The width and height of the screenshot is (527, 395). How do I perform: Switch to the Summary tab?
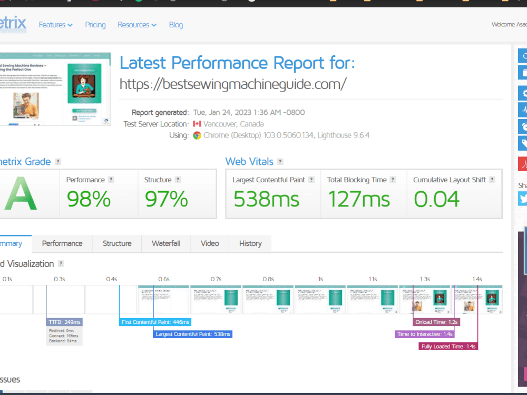[x=15, y=243]
